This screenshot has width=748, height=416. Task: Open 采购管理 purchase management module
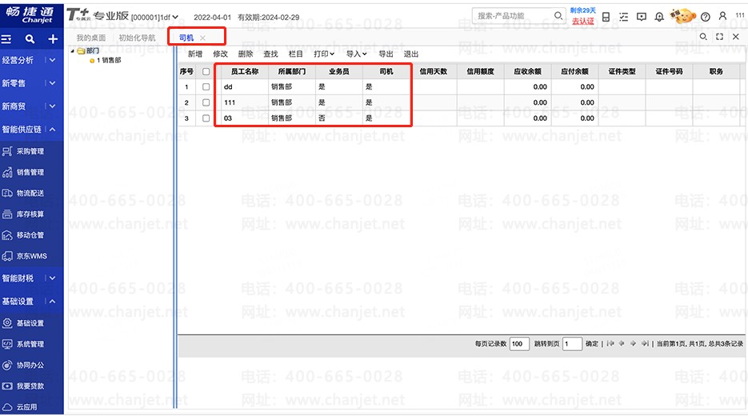coord(23,151)
